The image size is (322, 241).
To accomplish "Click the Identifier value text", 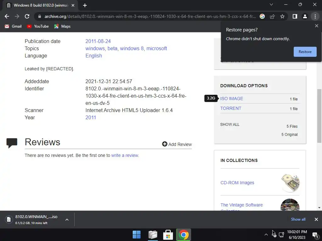I will [136, 96].
